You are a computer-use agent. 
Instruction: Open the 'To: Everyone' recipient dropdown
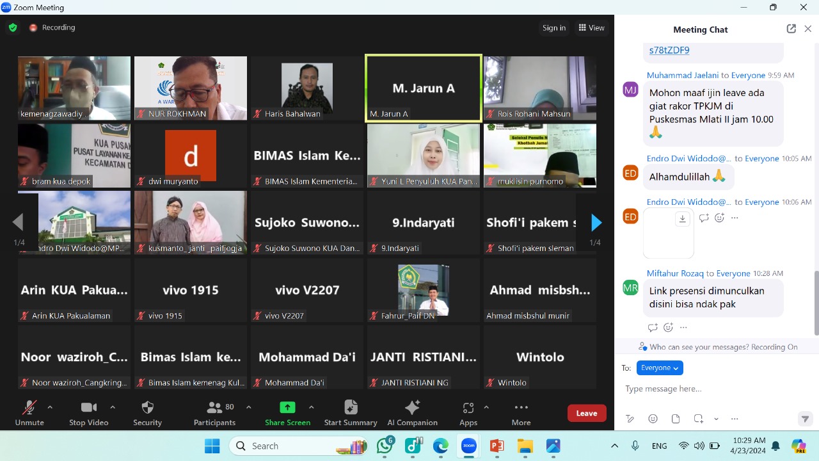pos(660,368)
